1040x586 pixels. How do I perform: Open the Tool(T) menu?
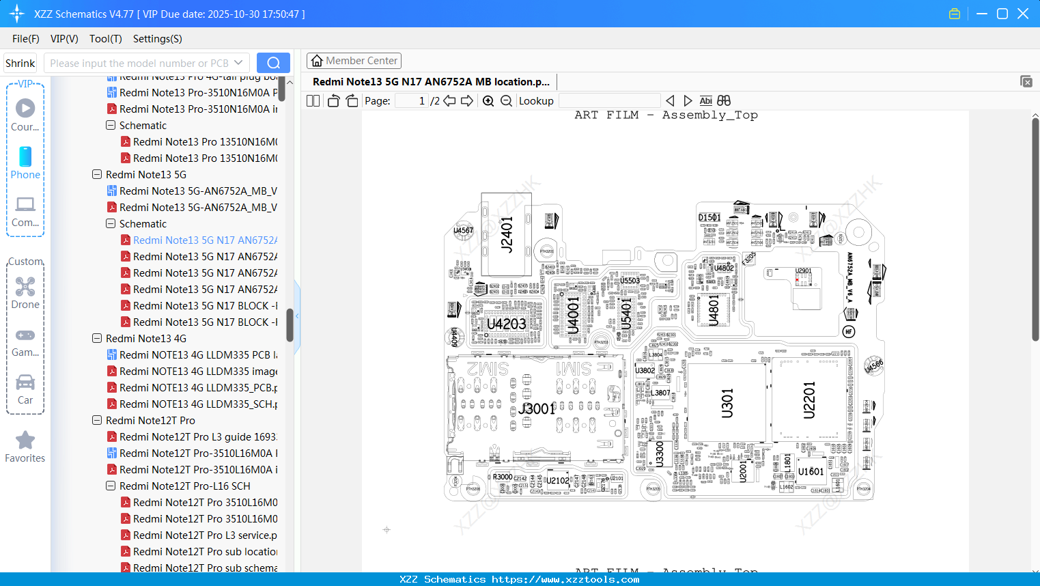[105, 39]
